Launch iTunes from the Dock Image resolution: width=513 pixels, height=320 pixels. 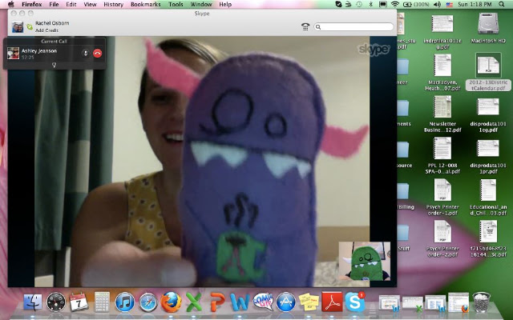[125, 302]
